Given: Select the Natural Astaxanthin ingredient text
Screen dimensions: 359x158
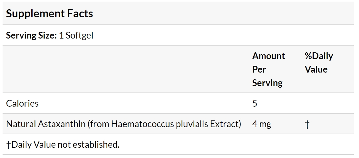Looking at the screenshot, I should click(124, 124).
